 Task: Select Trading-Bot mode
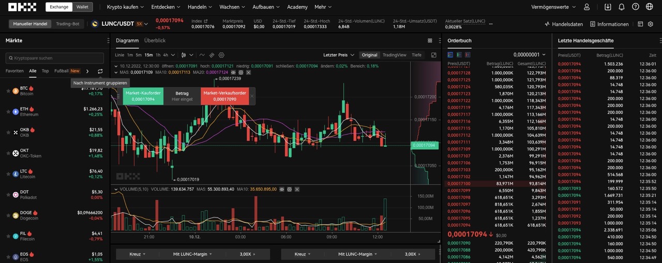coord(68,24)
